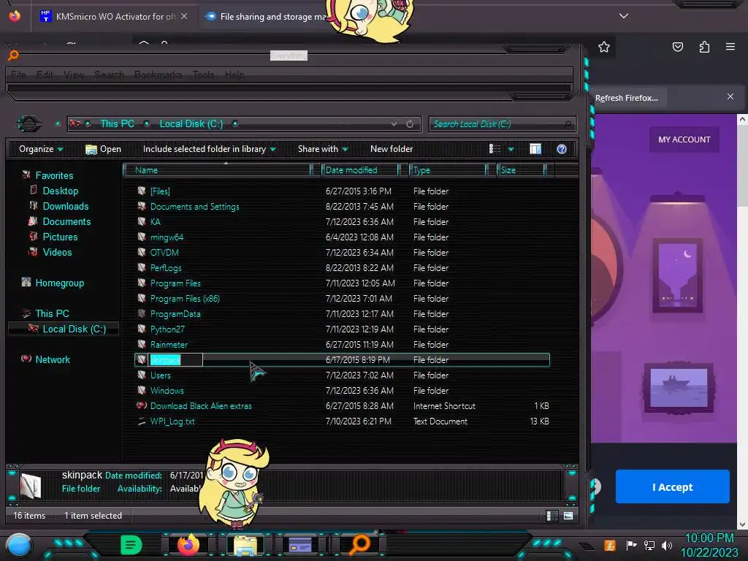The image size is (748, 561).
Task: Open the purple window app on taskbar
Action: click(x=300, y=545)
